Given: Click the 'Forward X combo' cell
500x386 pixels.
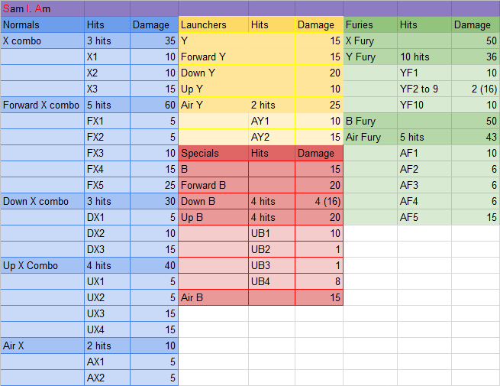Looking at the screenshot, I should point(42,105).
